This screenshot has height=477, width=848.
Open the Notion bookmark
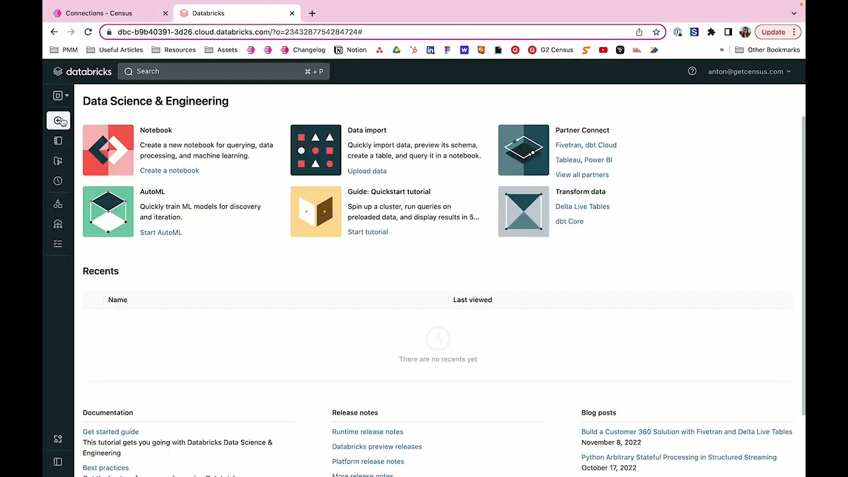pos(350,50)
